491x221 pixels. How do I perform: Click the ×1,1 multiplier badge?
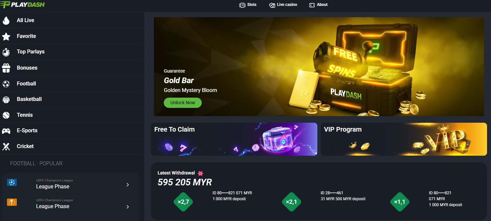[400, 202]
